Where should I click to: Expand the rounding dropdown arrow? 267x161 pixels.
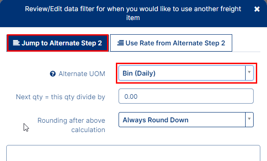click(249, 120)
